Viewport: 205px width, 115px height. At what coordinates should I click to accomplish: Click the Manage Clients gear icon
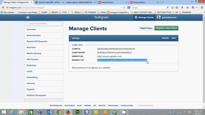(x=136, y=17)
